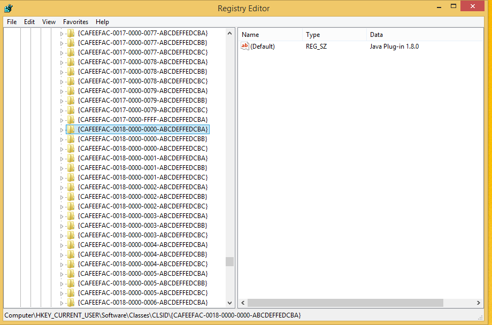Open the Favorites menu

(75, 22)
